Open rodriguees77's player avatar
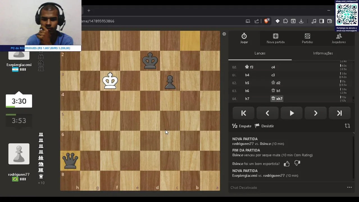This screenshot has height=202, width=359. (19, 154)
